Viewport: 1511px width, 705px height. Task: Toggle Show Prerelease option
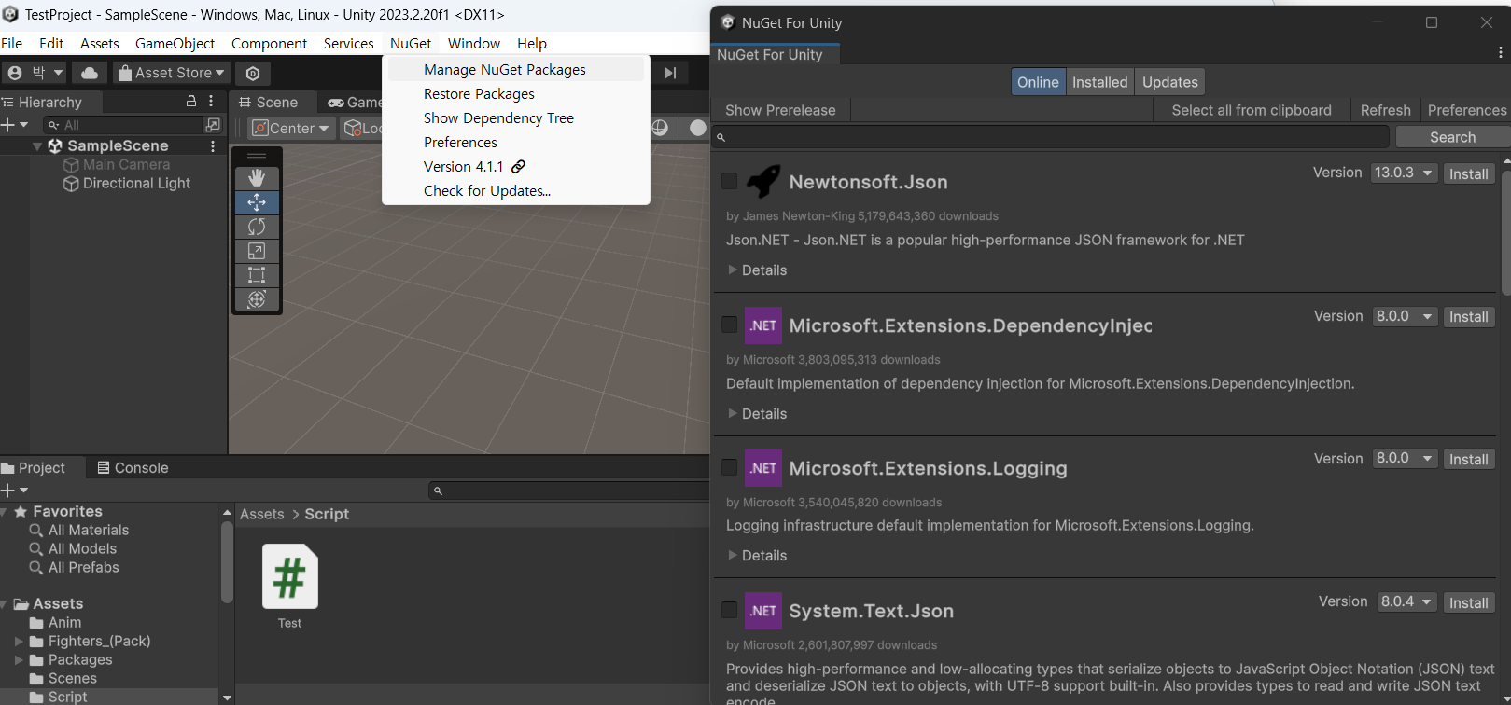pos(780,110)
